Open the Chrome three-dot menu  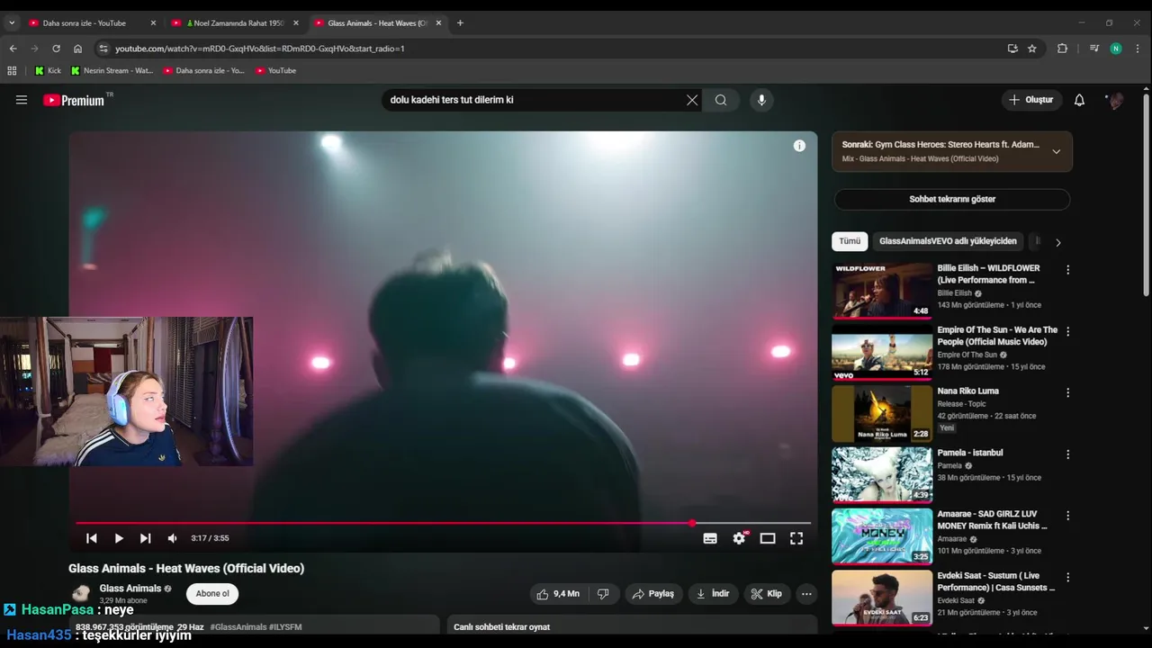point(1138,49)
